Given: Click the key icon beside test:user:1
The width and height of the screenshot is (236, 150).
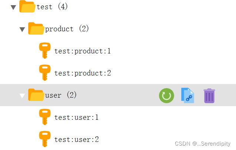Looking at the screenshot, I should click(x=45, y=117).
